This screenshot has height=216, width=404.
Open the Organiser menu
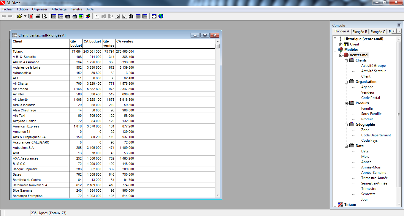pos(39,9)
